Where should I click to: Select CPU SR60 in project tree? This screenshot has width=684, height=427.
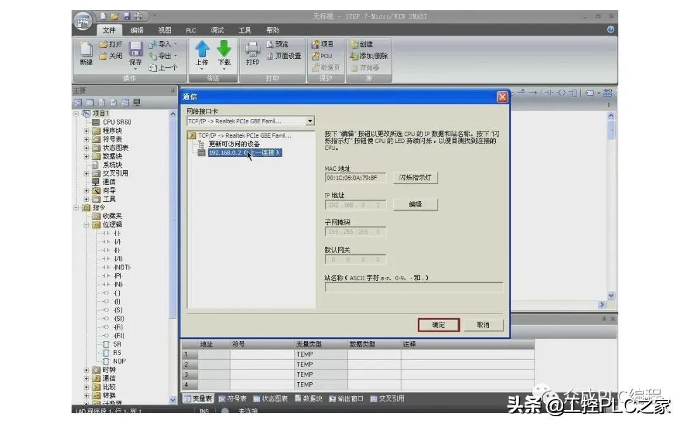[117, 122]
